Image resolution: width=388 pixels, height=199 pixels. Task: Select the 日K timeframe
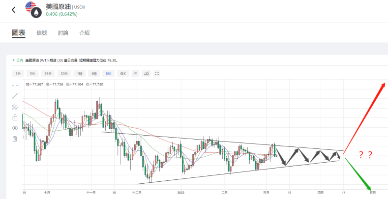(108, 73)
